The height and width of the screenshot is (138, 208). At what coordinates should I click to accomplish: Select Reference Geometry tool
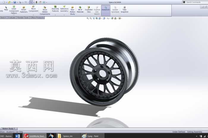(64, 9)
